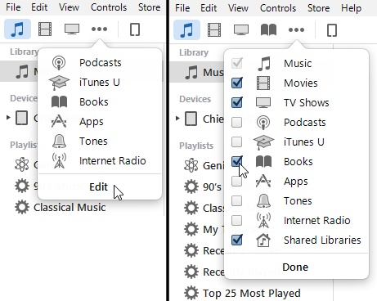Image resolution: width=377 pixels, height=301 pixels.
Task: Uncheck the Movies checkbox in the edit list
Action: (x=236, y=83)
